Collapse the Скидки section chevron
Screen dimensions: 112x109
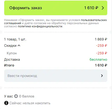click(19, 45)
